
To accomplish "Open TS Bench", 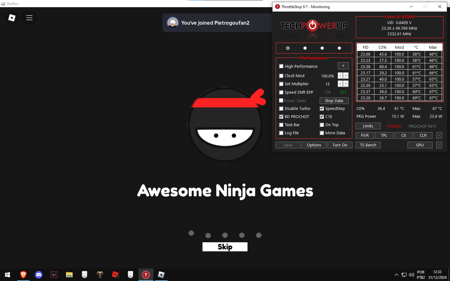I will [368, 145].
